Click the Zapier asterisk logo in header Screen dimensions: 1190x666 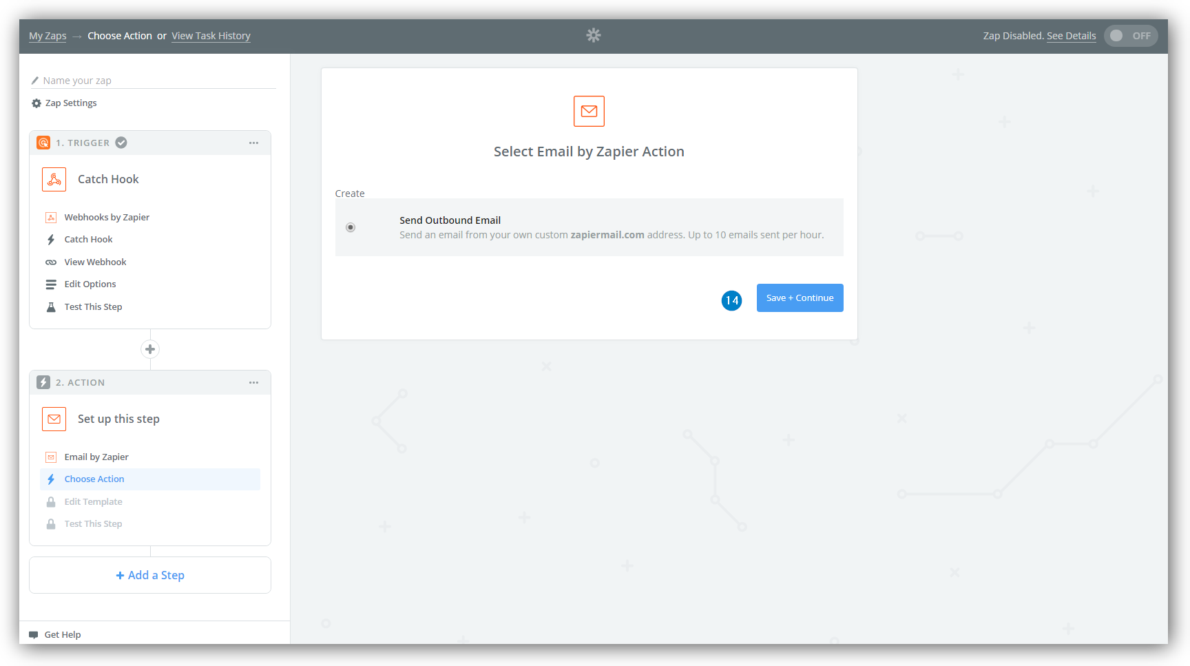pyautogui.click(x=594, y=35)
